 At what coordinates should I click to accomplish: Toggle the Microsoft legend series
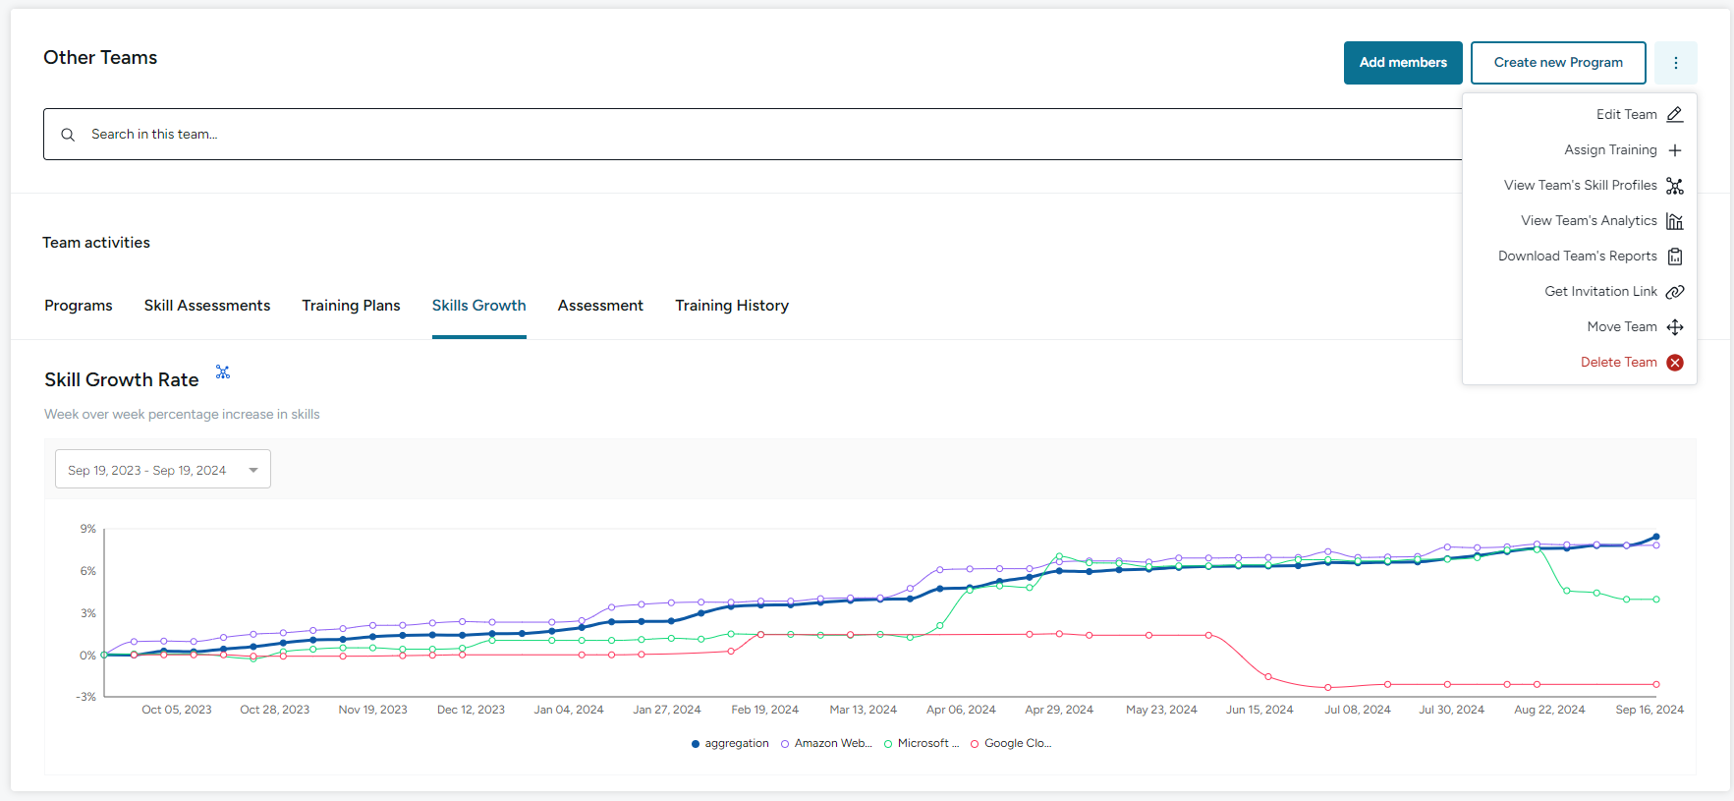point(922,744)
